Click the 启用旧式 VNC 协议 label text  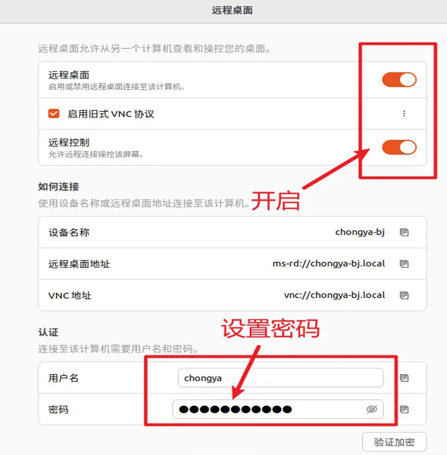[x=111, y=114]
